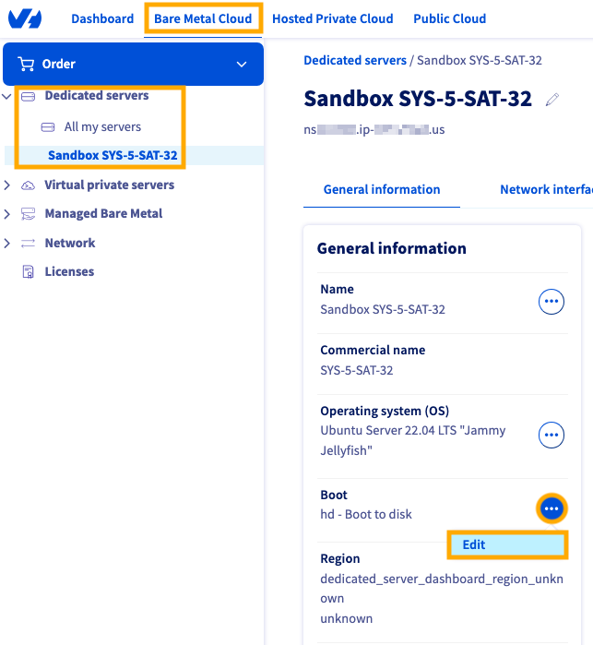Click the hd - Boot to disk value
The width and height of the screenshot is (593, 645).
point(366,515)
